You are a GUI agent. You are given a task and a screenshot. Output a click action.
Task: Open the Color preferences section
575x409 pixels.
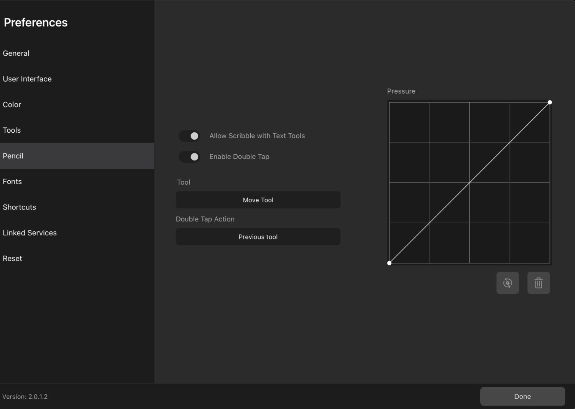coord(77,105)
